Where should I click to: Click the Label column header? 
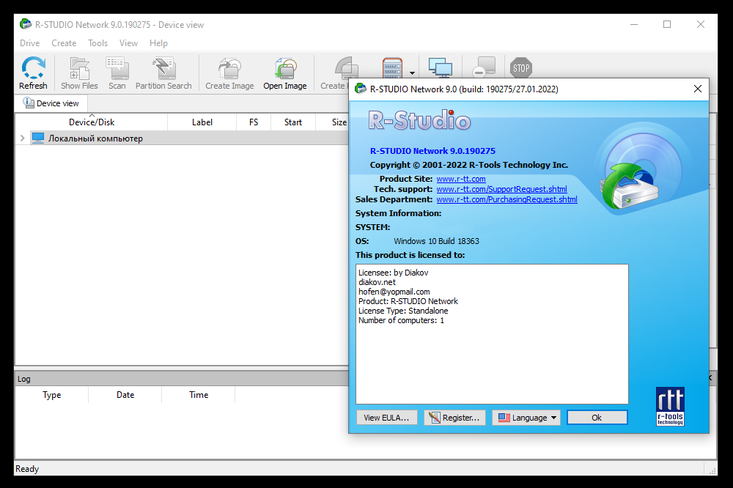(x=202, y=122)
